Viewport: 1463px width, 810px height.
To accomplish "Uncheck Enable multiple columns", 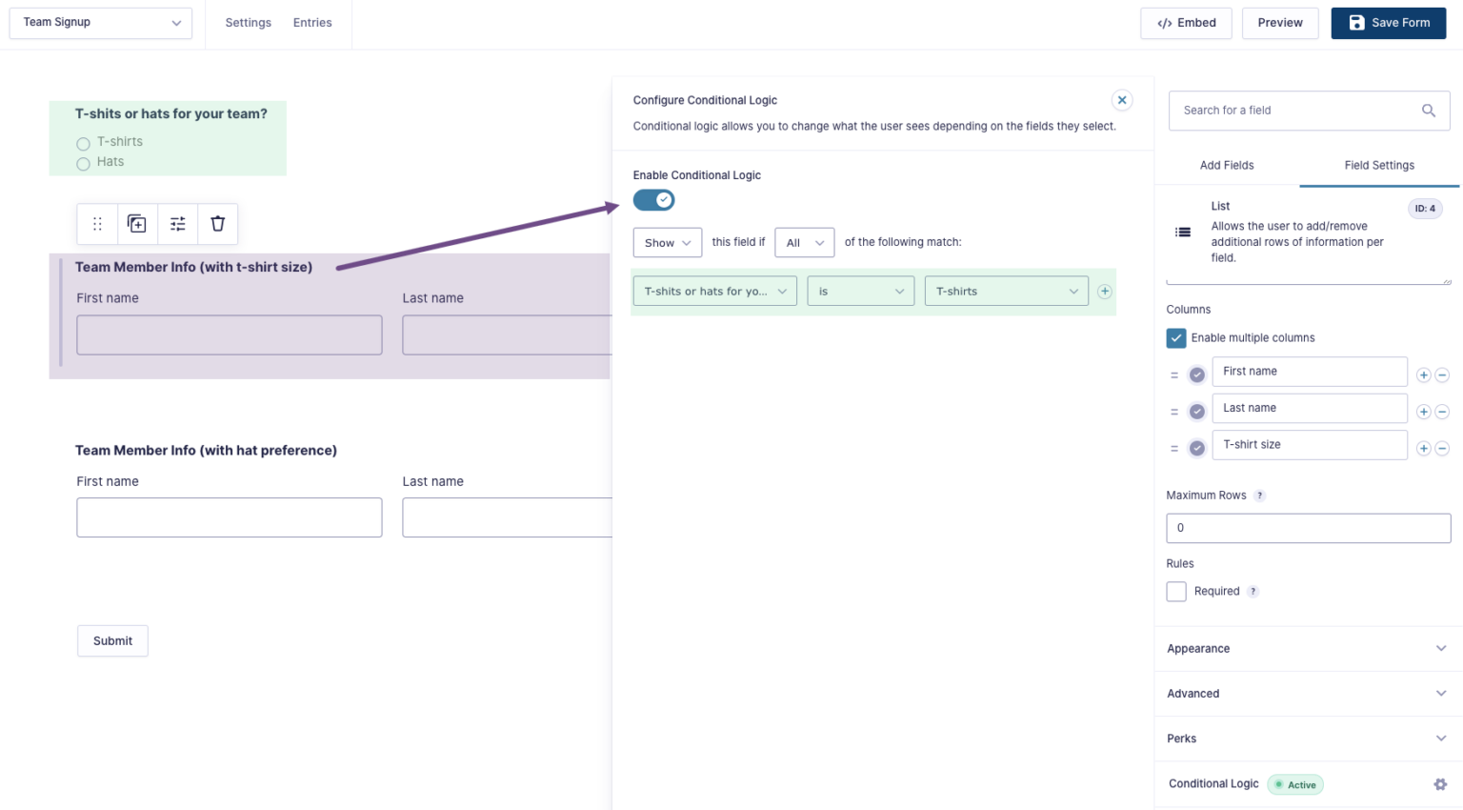I will pos(1176,338).
